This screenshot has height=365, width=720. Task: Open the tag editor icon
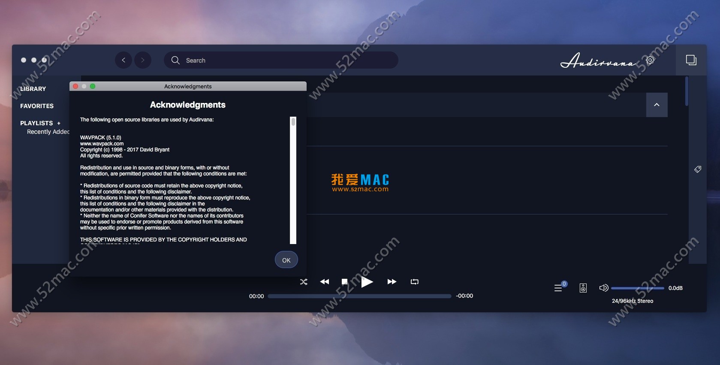(698, 169)
